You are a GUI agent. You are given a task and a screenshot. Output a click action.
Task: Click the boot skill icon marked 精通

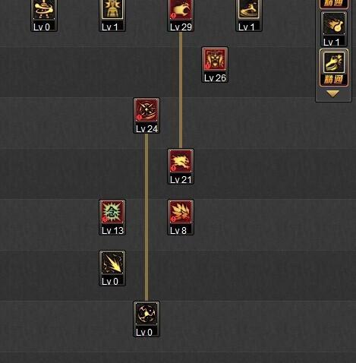[x=334, y=62]
